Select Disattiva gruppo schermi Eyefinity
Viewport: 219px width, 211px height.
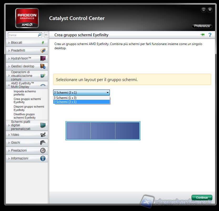pyautogui.click(x=24, y=116)
